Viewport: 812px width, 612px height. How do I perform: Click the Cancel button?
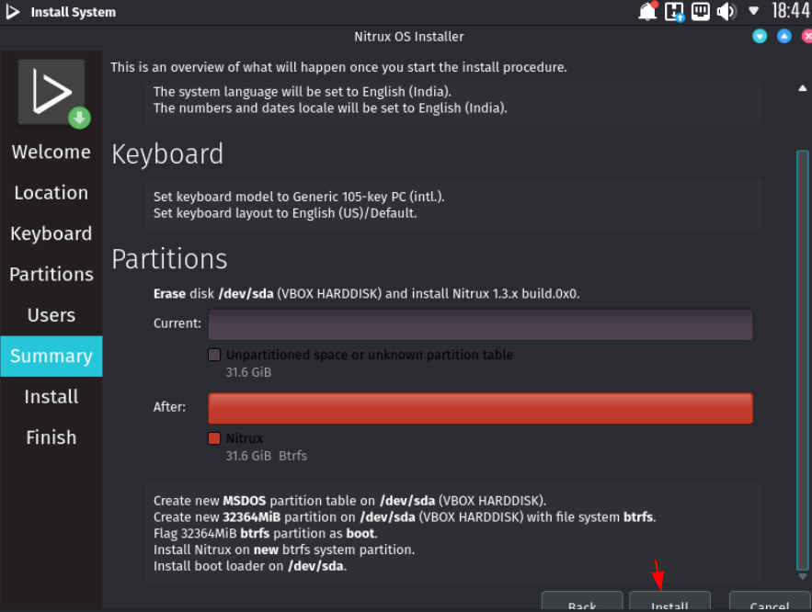click(770, 602)
